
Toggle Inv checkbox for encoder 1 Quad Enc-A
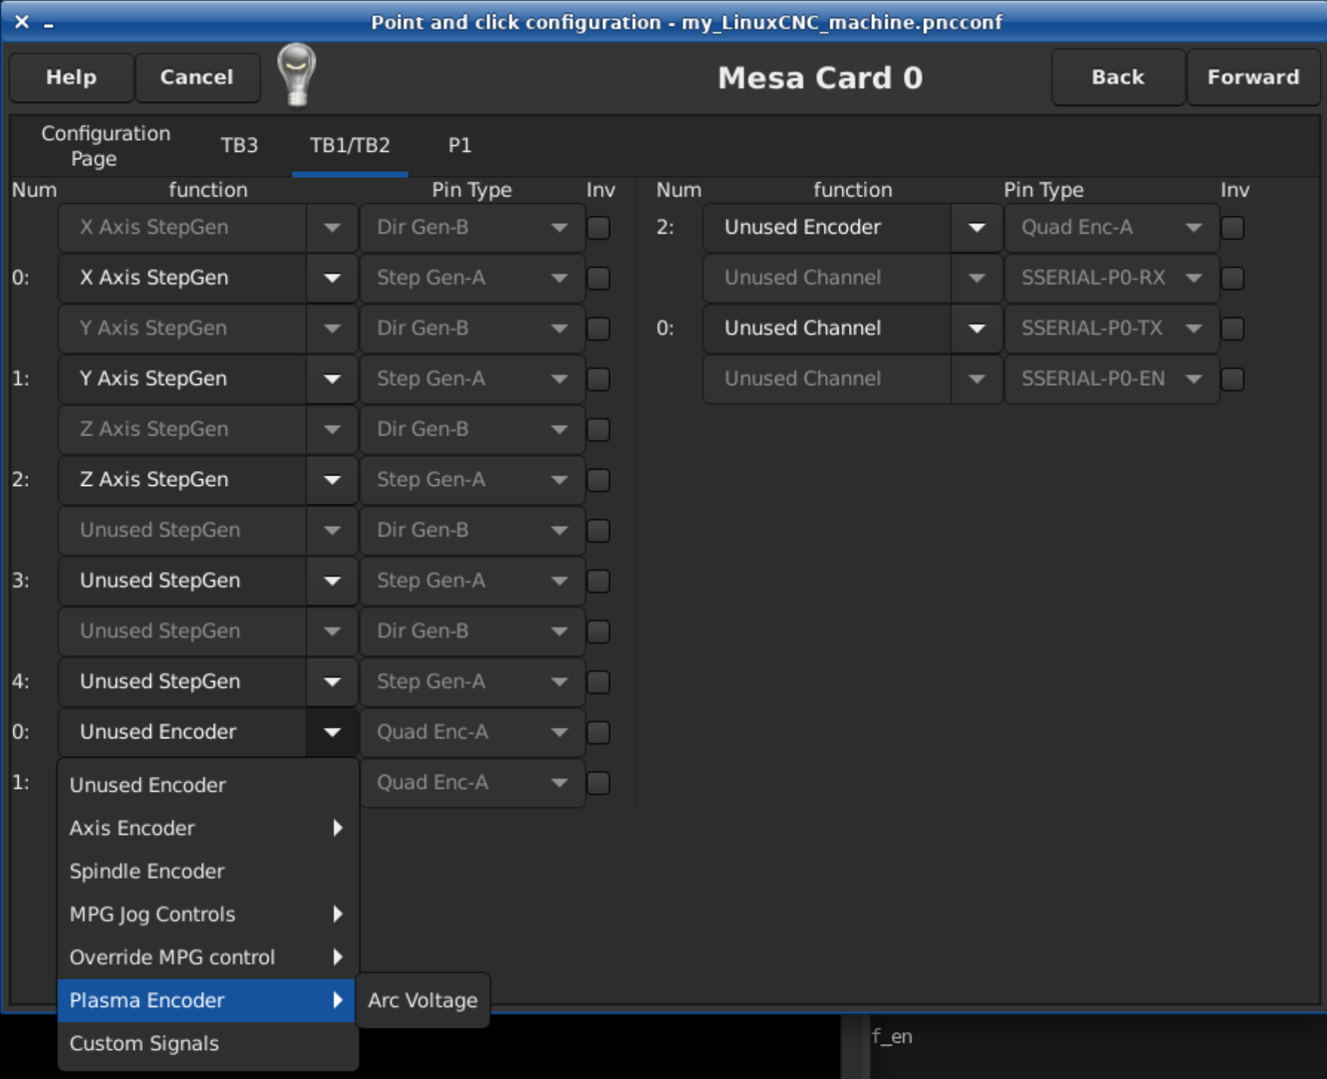(599, 783)
